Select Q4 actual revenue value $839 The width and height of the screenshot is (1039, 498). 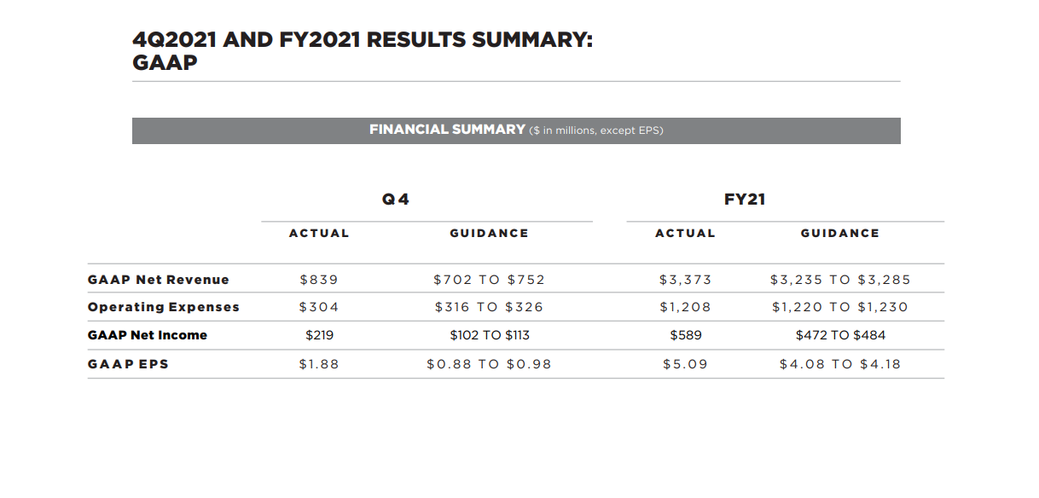point(319,280)
